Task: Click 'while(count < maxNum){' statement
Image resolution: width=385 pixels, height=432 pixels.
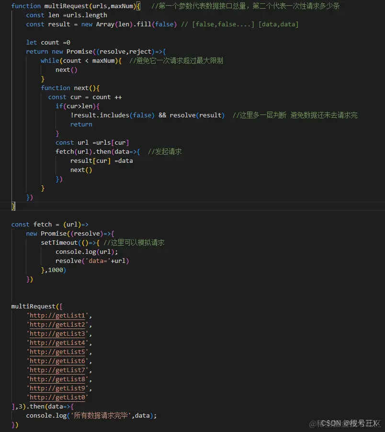Action: tap(81, 61)
